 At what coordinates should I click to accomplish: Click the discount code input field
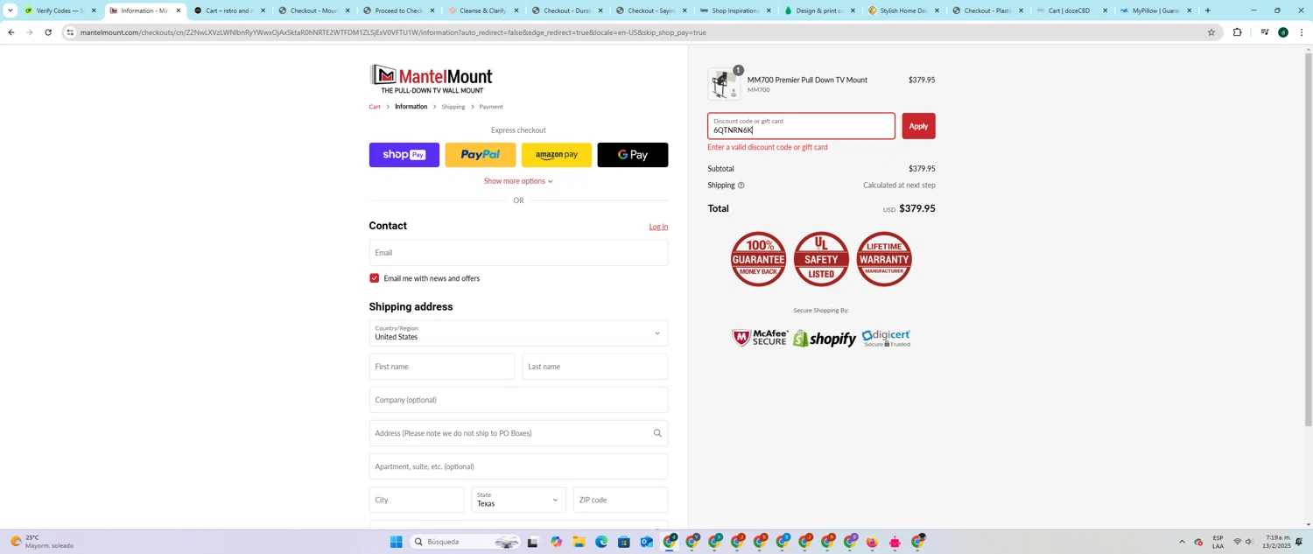[801, 126]
